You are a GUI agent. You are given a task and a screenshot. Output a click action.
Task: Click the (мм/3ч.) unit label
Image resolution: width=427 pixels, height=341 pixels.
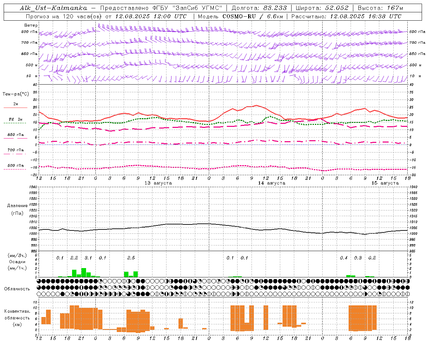click(17, 255)
